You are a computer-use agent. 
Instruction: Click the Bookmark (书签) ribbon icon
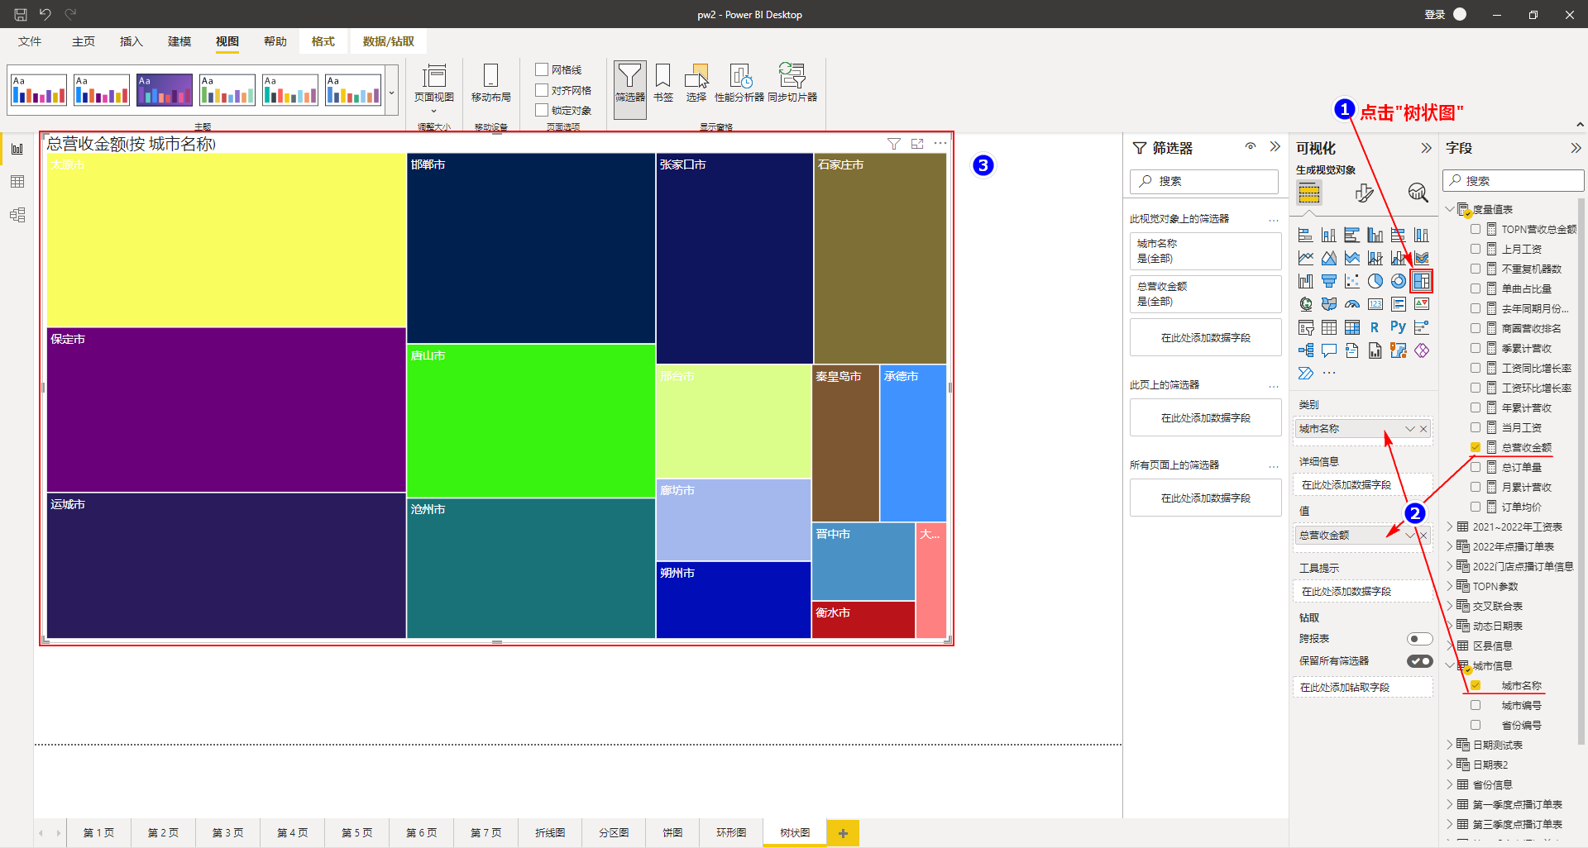662,83
